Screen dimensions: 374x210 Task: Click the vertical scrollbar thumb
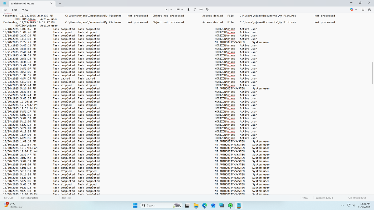coord(373,73)
